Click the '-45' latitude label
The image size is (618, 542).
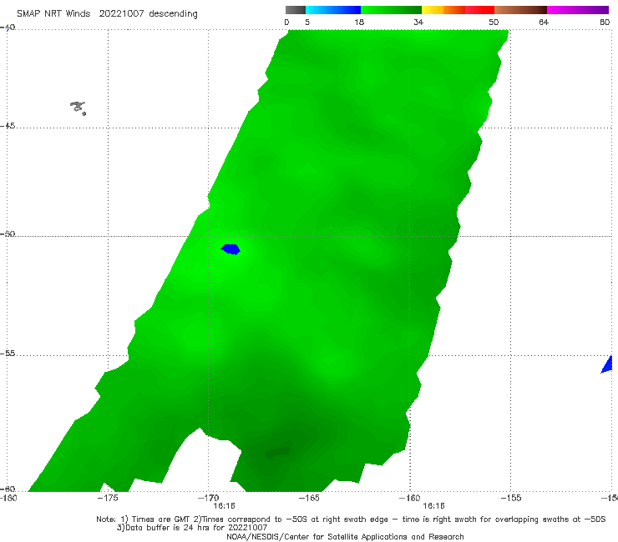pyautogui.click(x=8, y=126)
